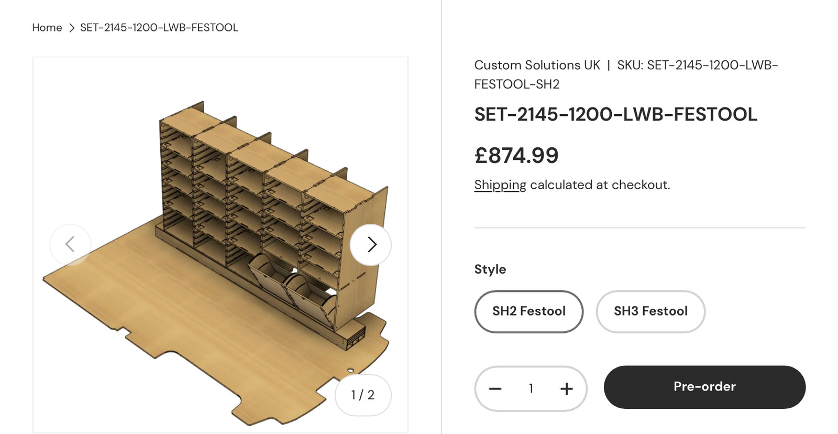This screenshot has width=838, height=434.
Task: Click the bold product title heading
Action: pos(615,114)
